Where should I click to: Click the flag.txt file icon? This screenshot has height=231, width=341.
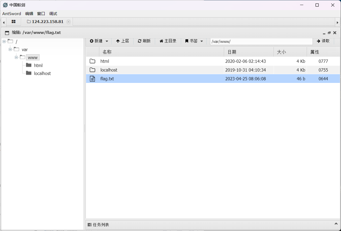tap(92, 79)
